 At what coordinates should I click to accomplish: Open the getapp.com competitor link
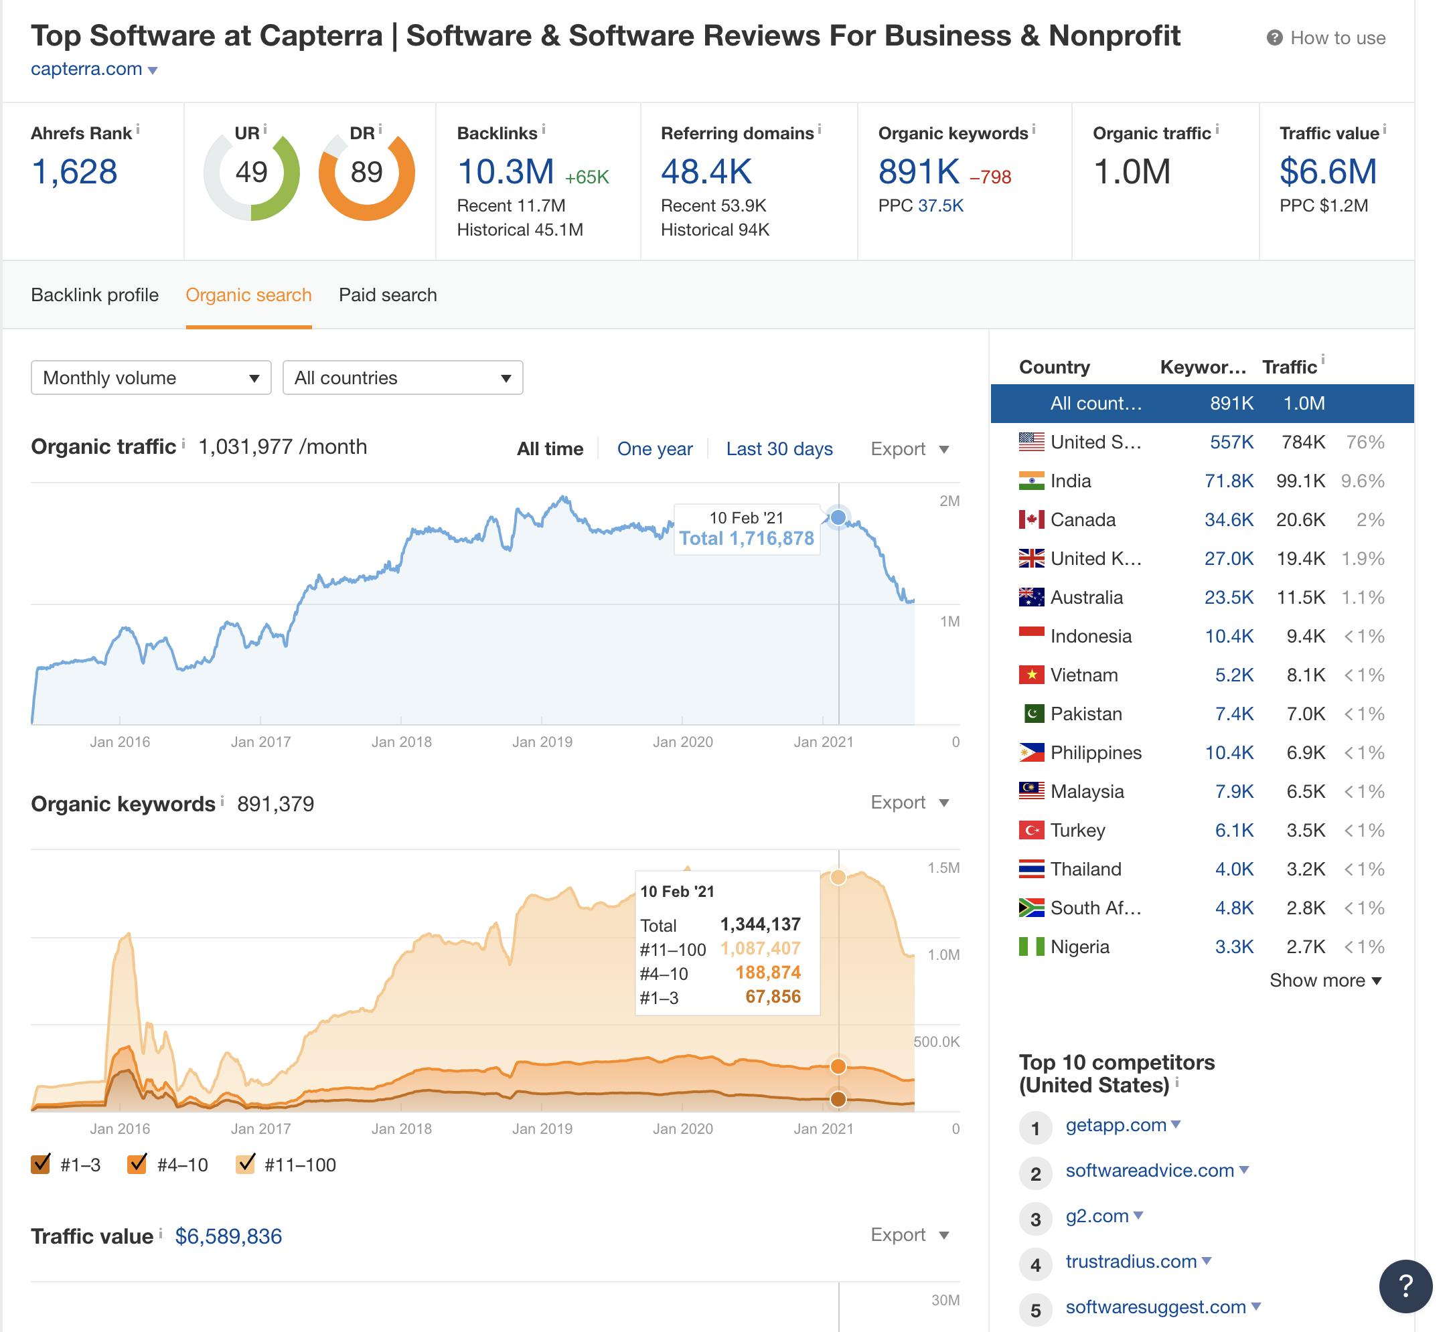1116,1125
